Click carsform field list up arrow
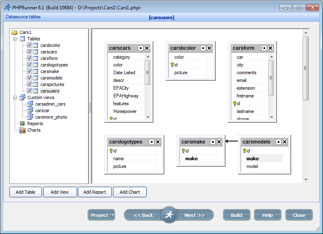The image size is (323, 234). click(x=272, y=57)
